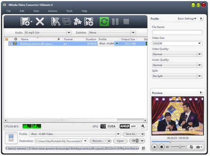Click the File Name input field
Image resolution: width=210 pixels, height=156 pixels.
coord(177,32)
